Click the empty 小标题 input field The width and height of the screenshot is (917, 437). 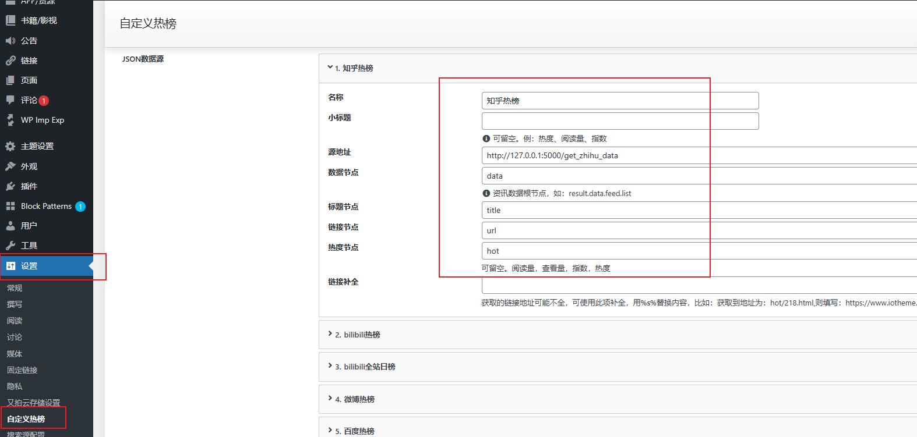[x=620, y=121]
